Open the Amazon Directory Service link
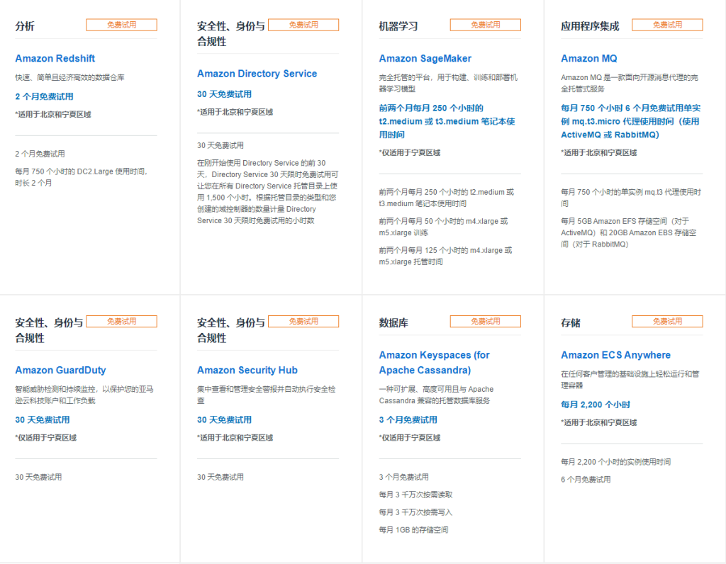726x564 pixels. [257, 73]
